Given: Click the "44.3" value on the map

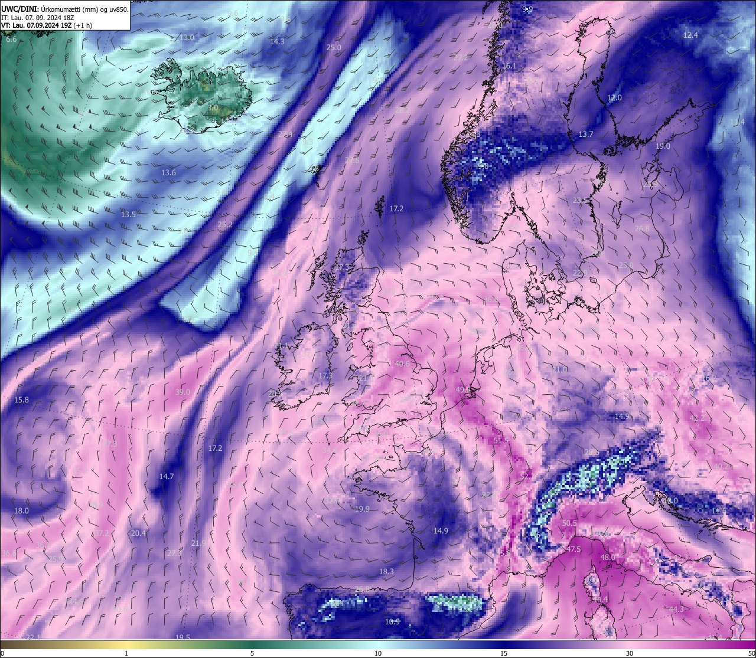Looking at the screenshot, I should point(676,610).
